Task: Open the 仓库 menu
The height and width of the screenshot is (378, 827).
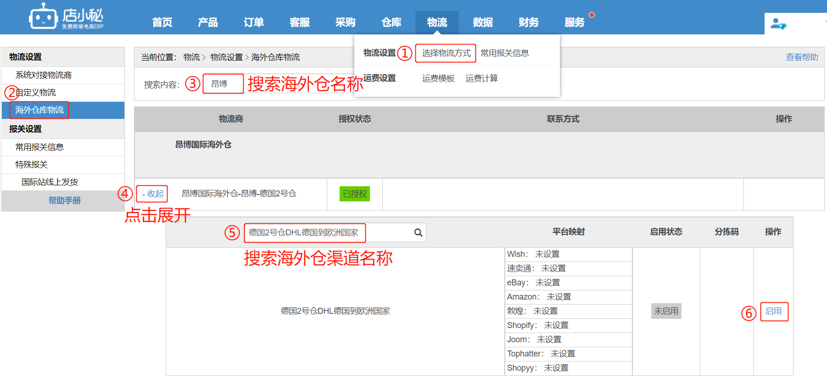Action: coord(391,22)
